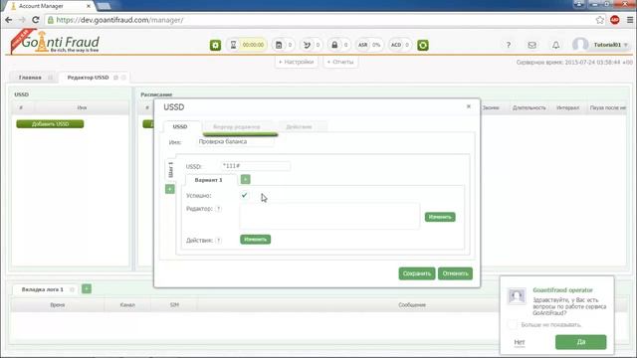Image resolution: width=637 pixels, height=358 pixels.
Task: Open messages envelope icon
Action: [x=531, y=45]
